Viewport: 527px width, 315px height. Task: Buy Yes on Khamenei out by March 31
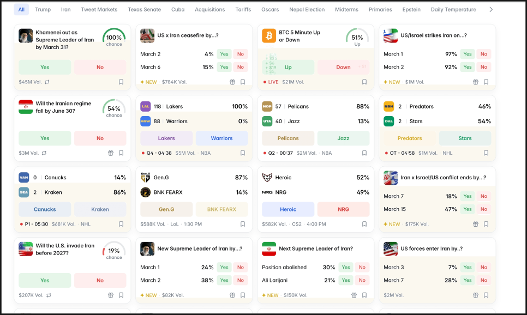coord(45,67)
